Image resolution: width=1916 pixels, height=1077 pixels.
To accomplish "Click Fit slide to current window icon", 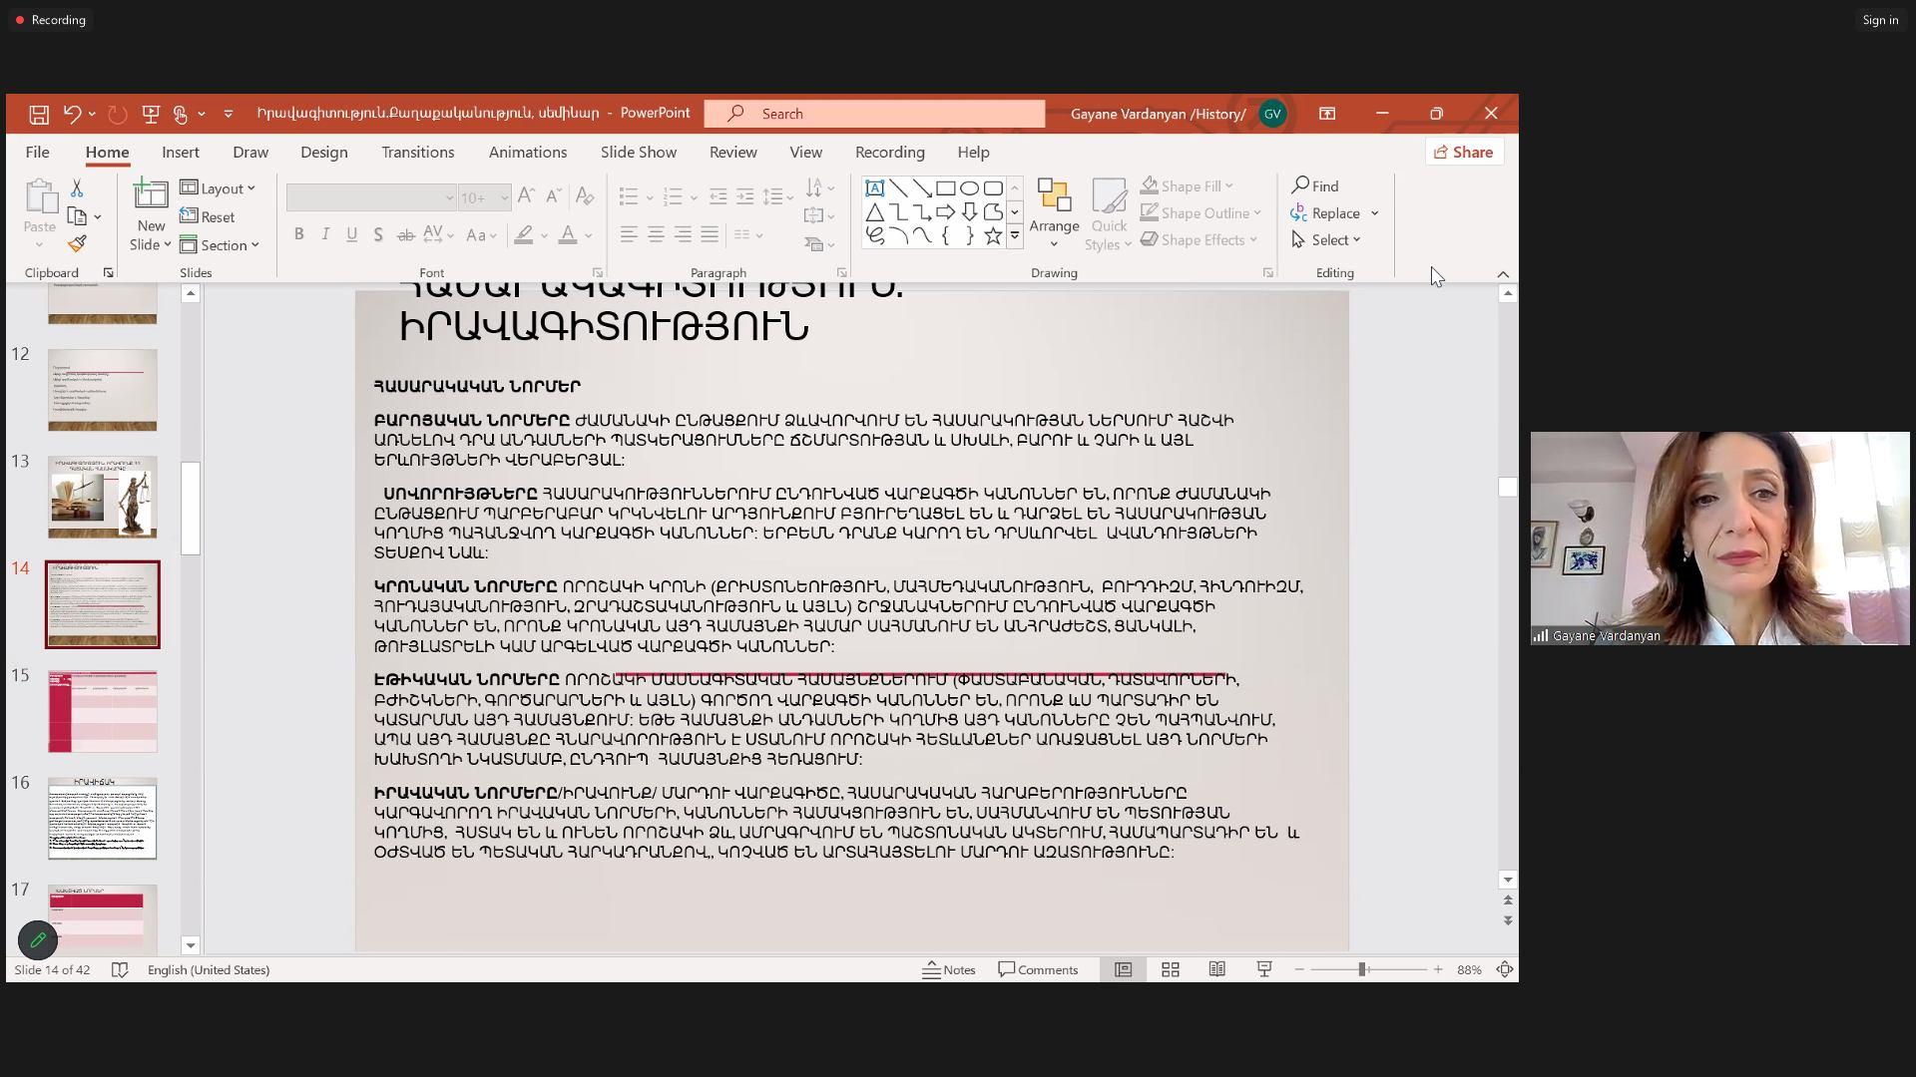I will pos(1505,969).
